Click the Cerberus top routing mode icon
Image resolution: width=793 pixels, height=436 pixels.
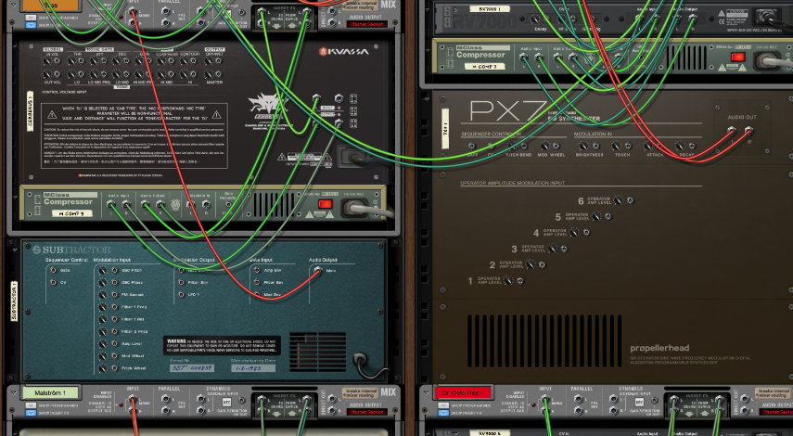click(x=353, y=98)
